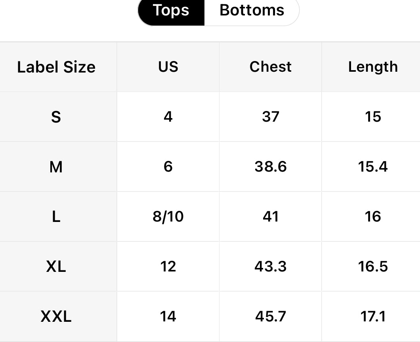Click the chest value 45.7
420x342 pixels.
(271, 317)
